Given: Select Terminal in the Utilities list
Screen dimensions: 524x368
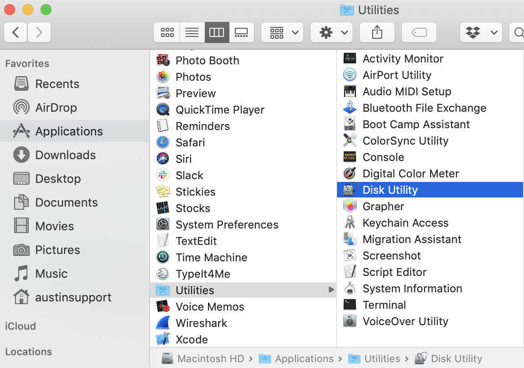Looking at the screenshot, I should [x=430, y=305].
